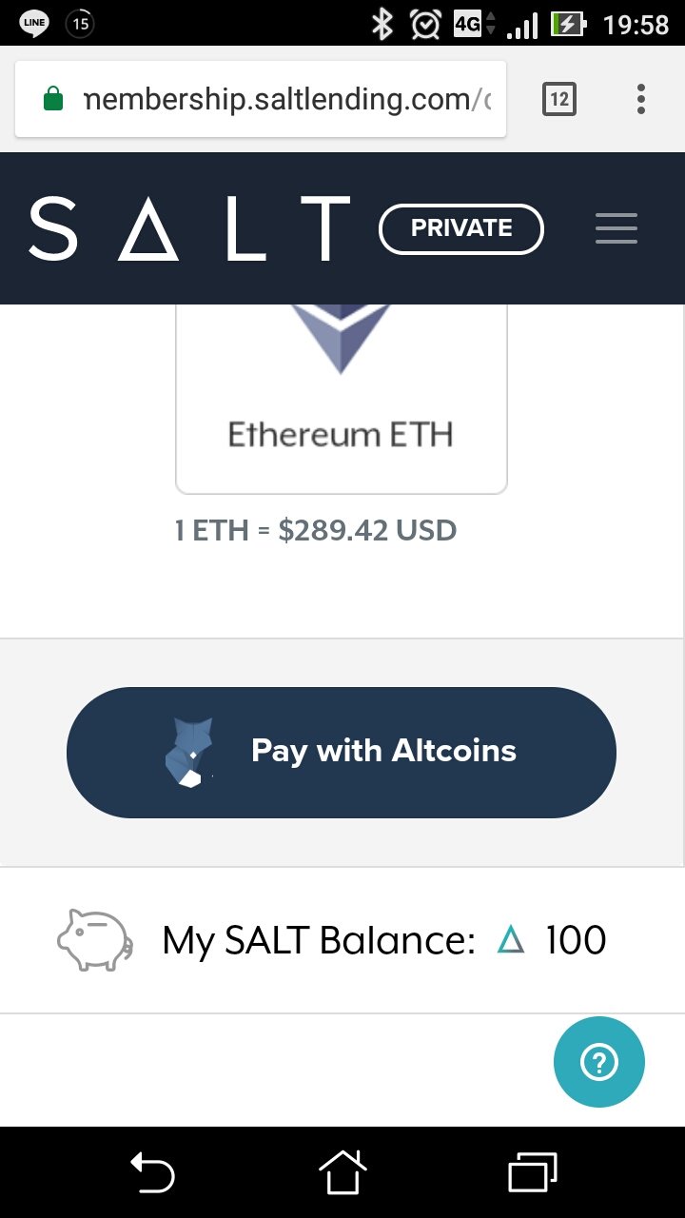This screenshot has height=1218, width=685.
Task: Tap the 1 ETH price label
Action: pyautogui.click(x=316, y=530)
